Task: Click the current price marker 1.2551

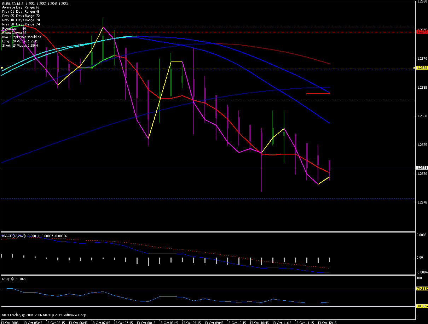Action: (421, 168)
